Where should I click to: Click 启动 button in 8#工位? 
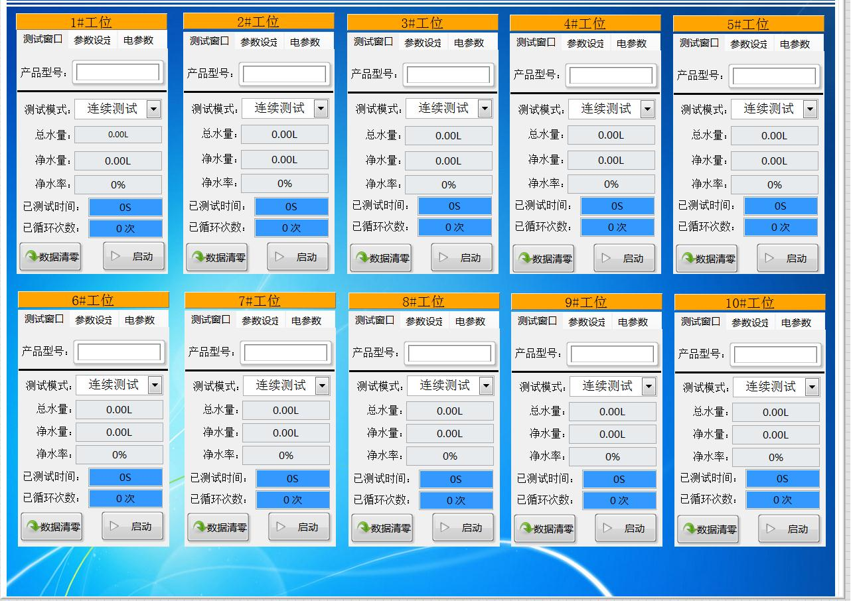click(x=463, y=528)
